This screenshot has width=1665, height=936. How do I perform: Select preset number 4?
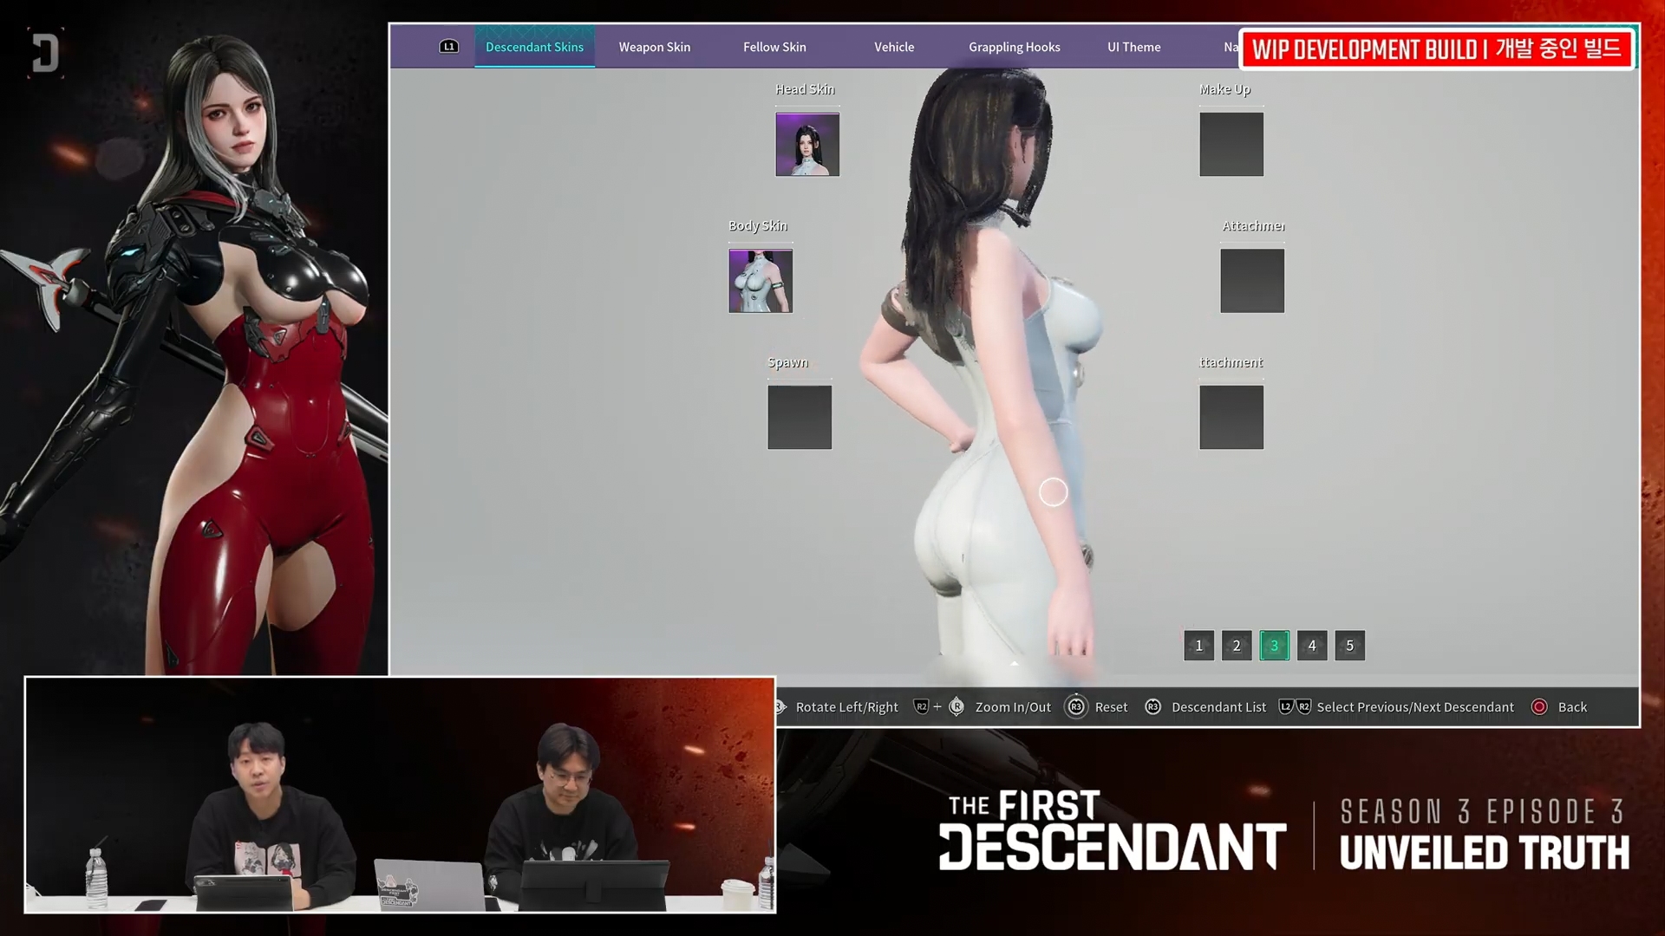click(x=1311, y=646)
